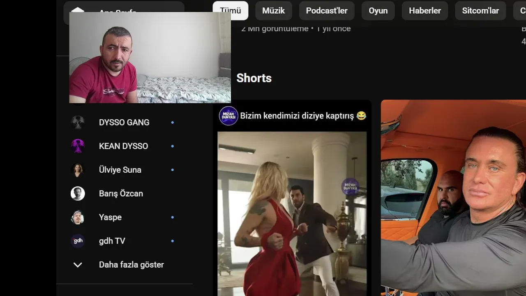Click the 'Daha fazla göster' label
The image size is (526, 296).
[131, 265]
